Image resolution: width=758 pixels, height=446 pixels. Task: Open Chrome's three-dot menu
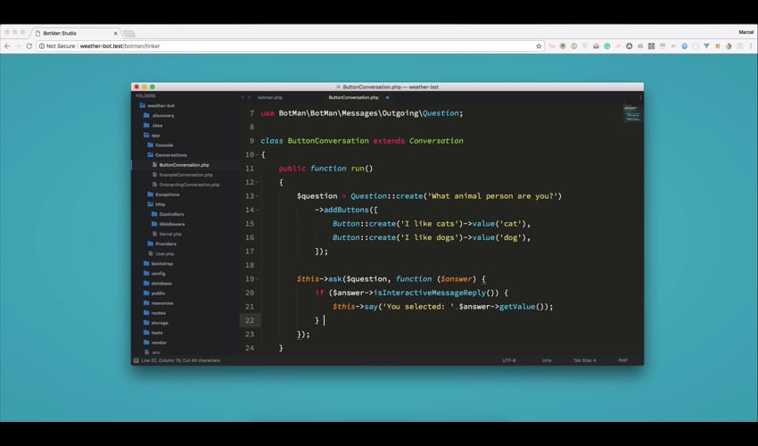(x=751, y=46)
